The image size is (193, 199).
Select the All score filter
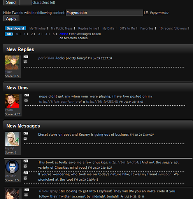9,34
